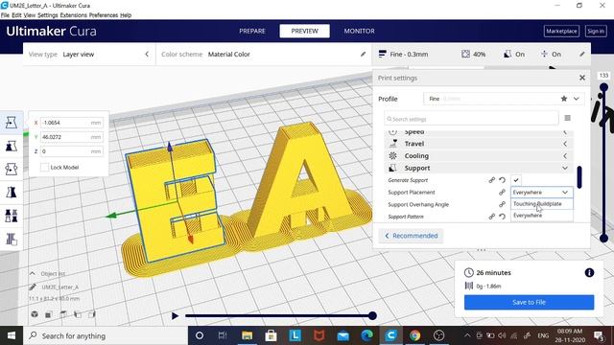Reset Generate Support with the revert arrow
The width and height of the screenshot is (614, 345).
click(502, 180)
